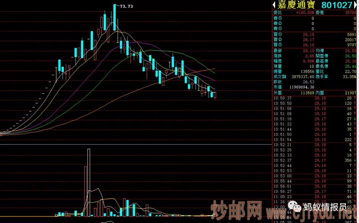Screen dimensions: 359x223
Task: Click the 市值 value 11969694.36
Action: [302, 87]
